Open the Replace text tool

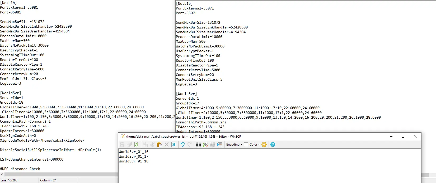[x=205, y=145]
